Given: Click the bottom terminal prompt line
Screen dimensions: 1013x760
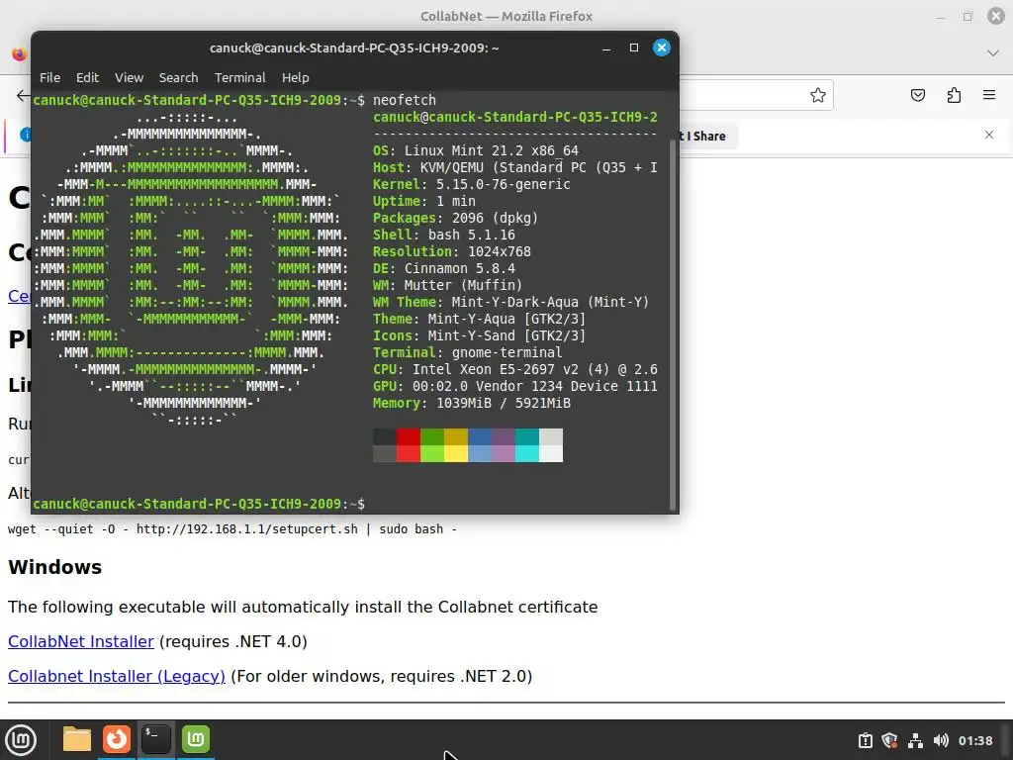Looking at the screenshot, I should (199, 504).
